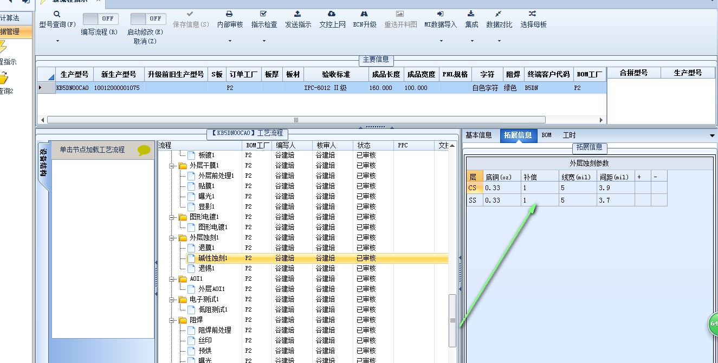Click the + column header in 外层蚀刻参数
This screenshot has height=363, width=718.
[x=643, y=177]
